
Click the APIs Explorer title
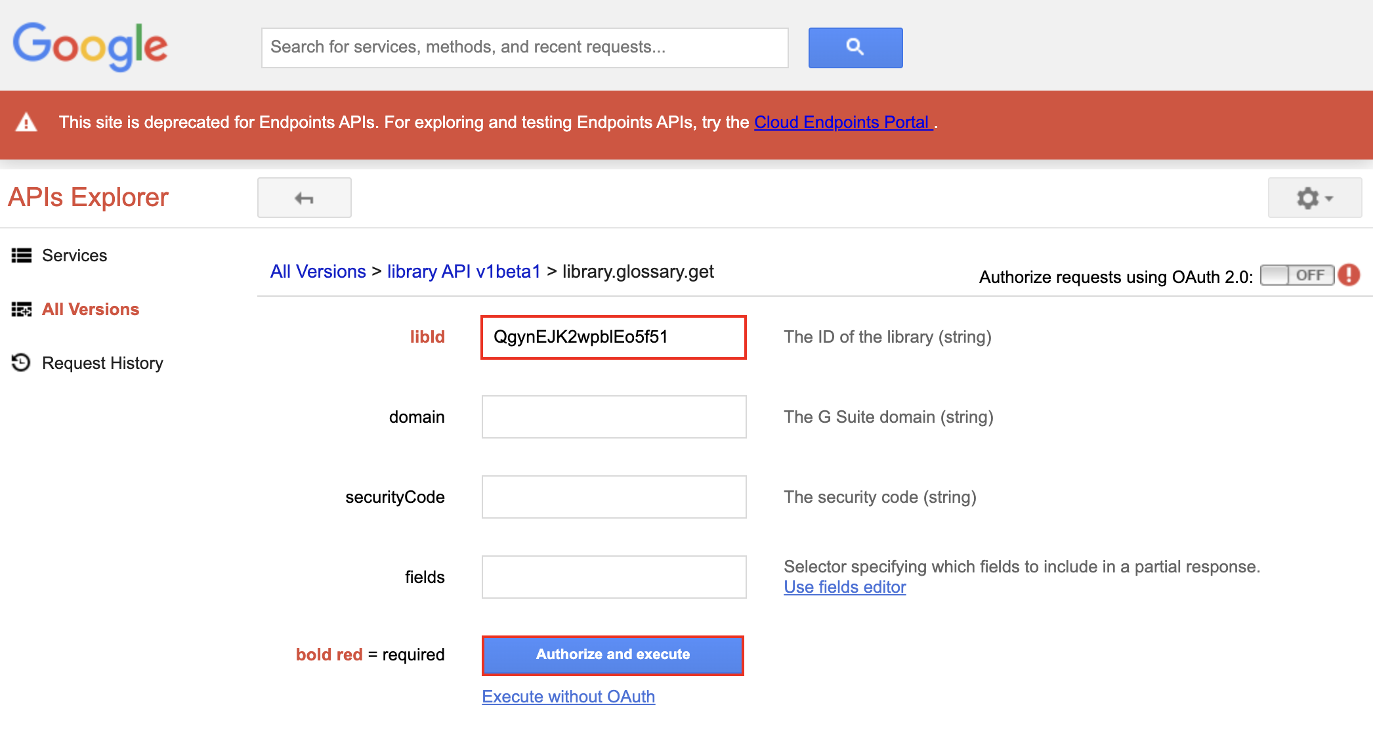point(89,198)
